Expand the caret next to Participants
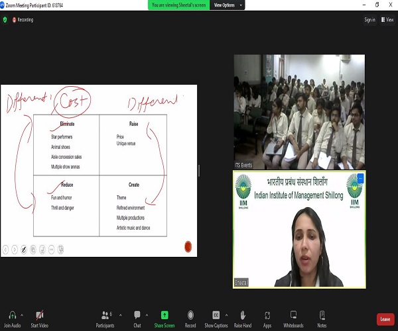This screenshot has height=331, width=398. point(120,315)
